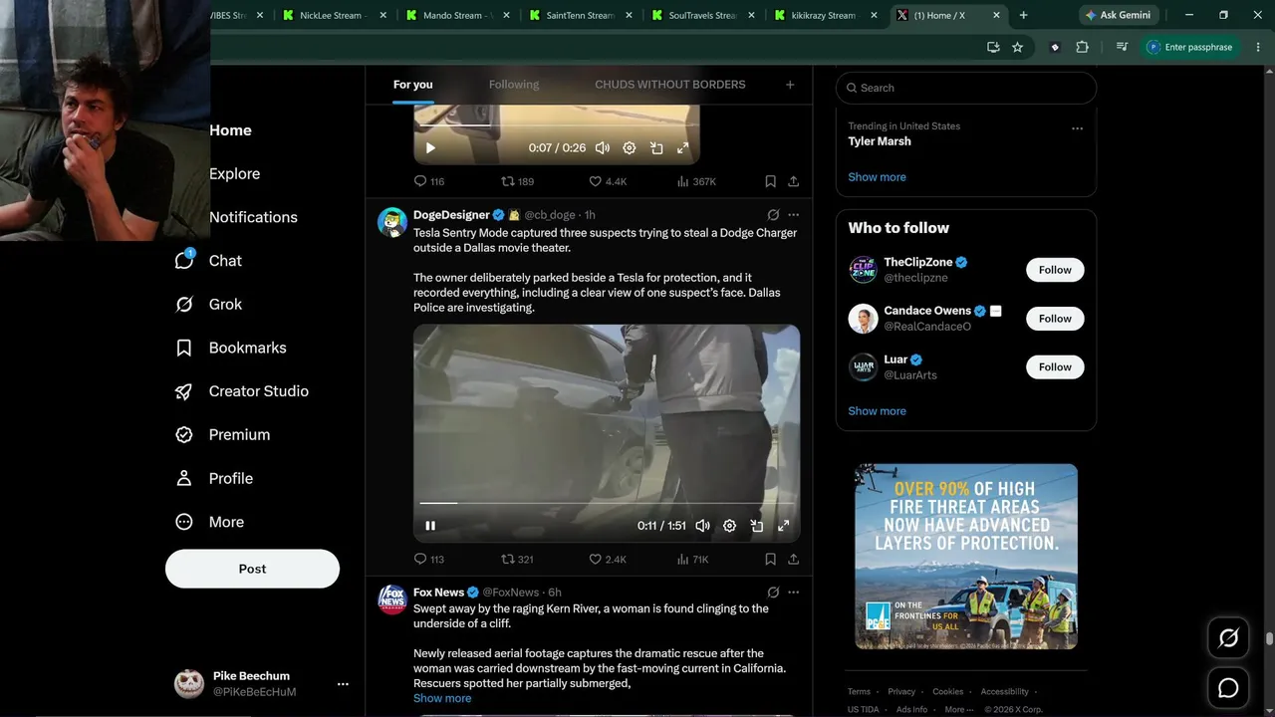Show more of Fox News post

pos(442,699)
